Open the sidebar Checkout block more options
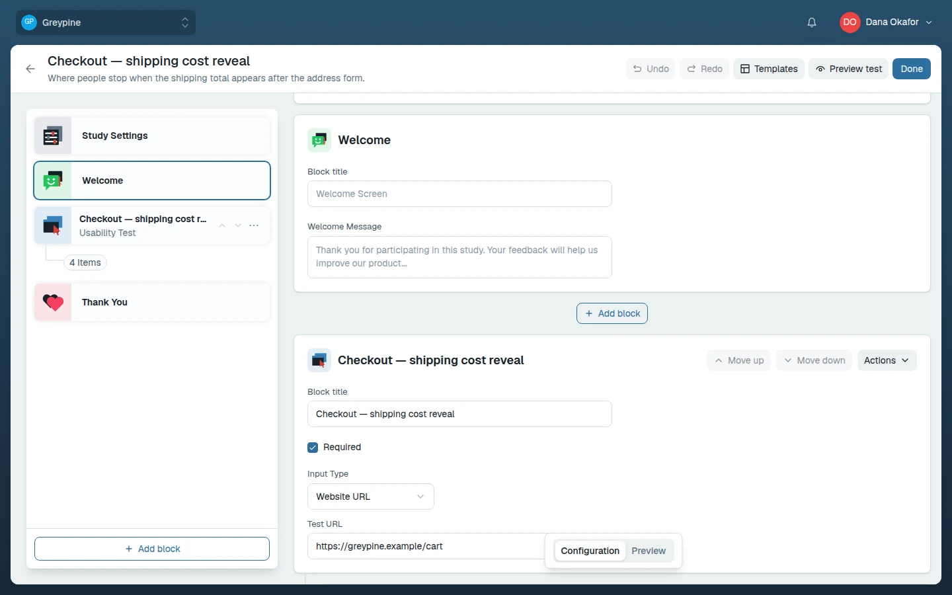952x595 pixels. click(x=254, y=225)
